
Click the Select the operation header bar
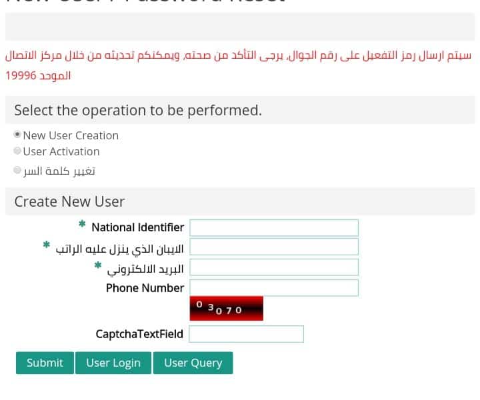click(x=240, y=110)
